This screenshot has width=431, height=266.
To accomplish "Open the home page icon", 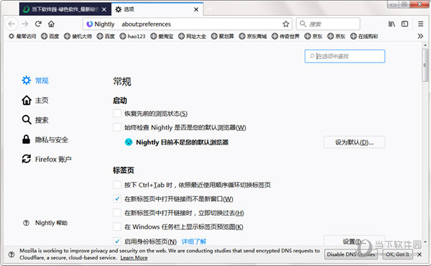I will pos(51,24).
